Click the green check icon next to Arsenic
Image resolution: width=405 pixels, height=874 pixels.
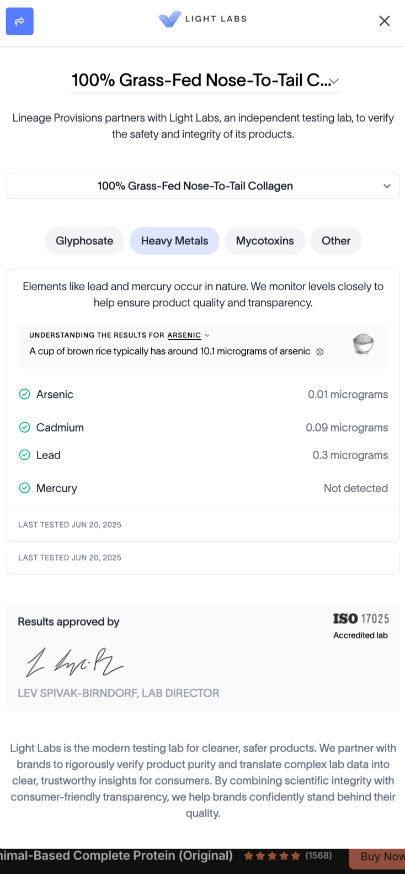pos(25,394)
